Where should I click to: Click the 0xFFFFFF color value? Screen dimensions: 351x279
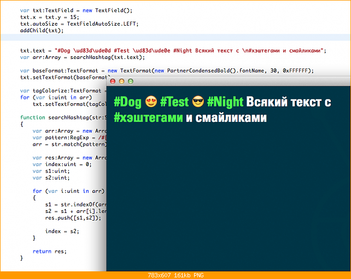coord(295,71)
